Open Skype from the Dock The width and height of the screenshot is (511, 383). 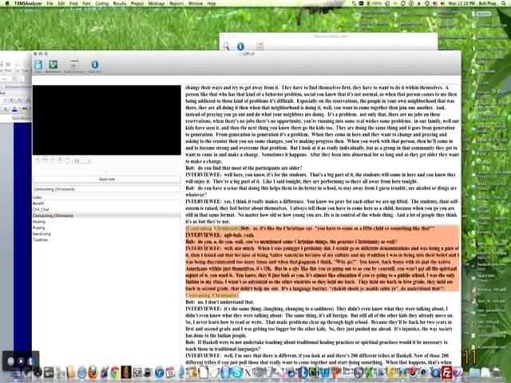pyautogui.click(x=237, y=373)
